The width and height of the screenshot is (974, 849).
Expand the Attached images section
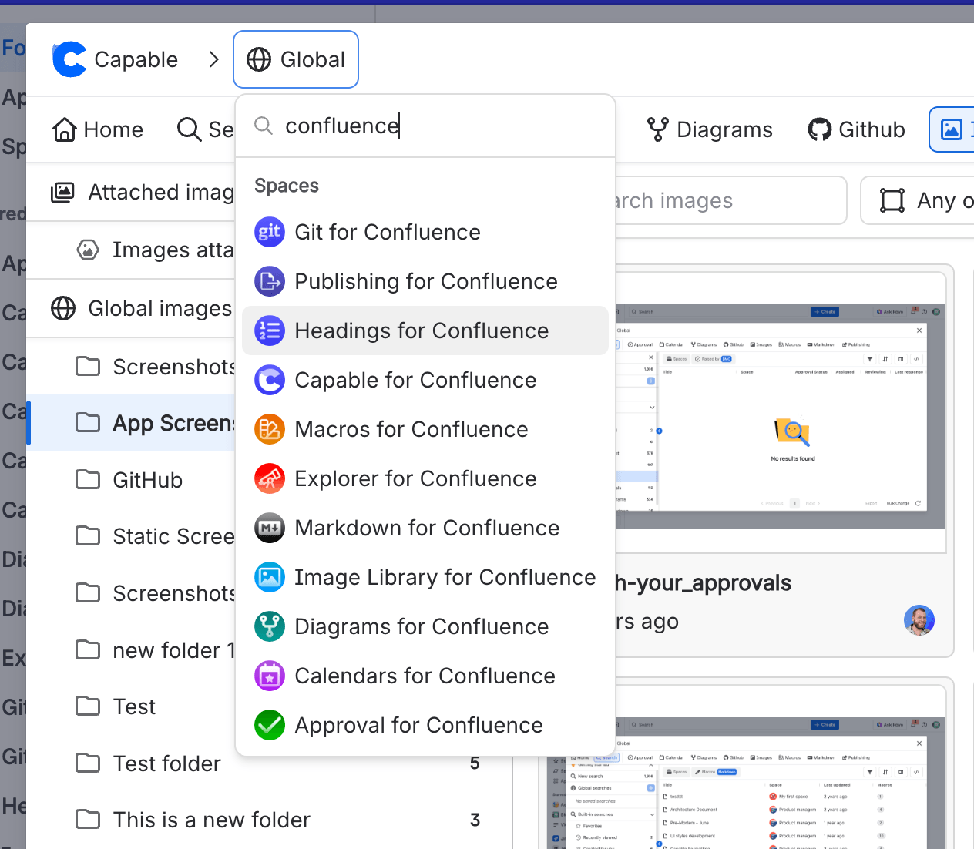(142, 192)
